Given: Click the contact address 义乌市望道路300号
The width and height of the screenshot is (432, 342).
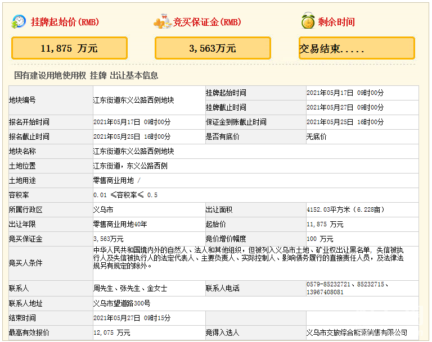Looking at the screenshot, I should 121,303.
